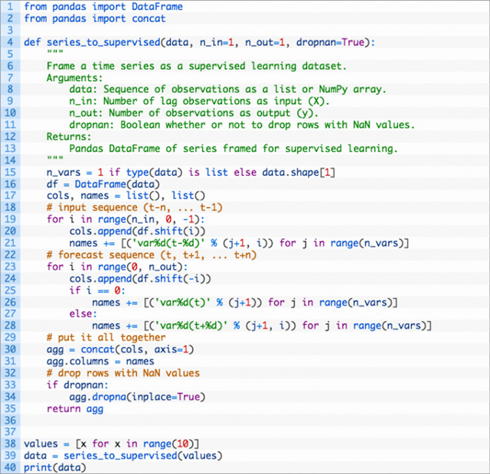Click line number 15 in the gutter

pos(10,172)
